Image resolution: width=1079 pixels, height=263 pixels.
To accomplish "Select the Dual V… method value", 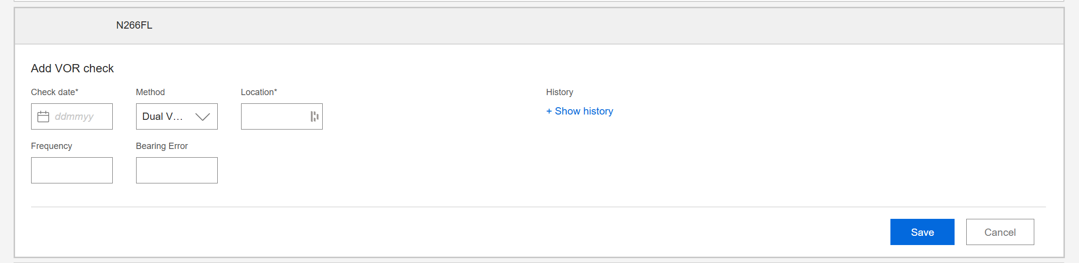I will click(162, 116).
